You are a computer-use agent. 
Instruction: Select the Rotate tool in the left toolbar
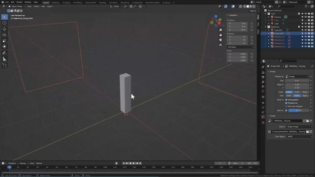pyautogui.click(x=4, y=35)
